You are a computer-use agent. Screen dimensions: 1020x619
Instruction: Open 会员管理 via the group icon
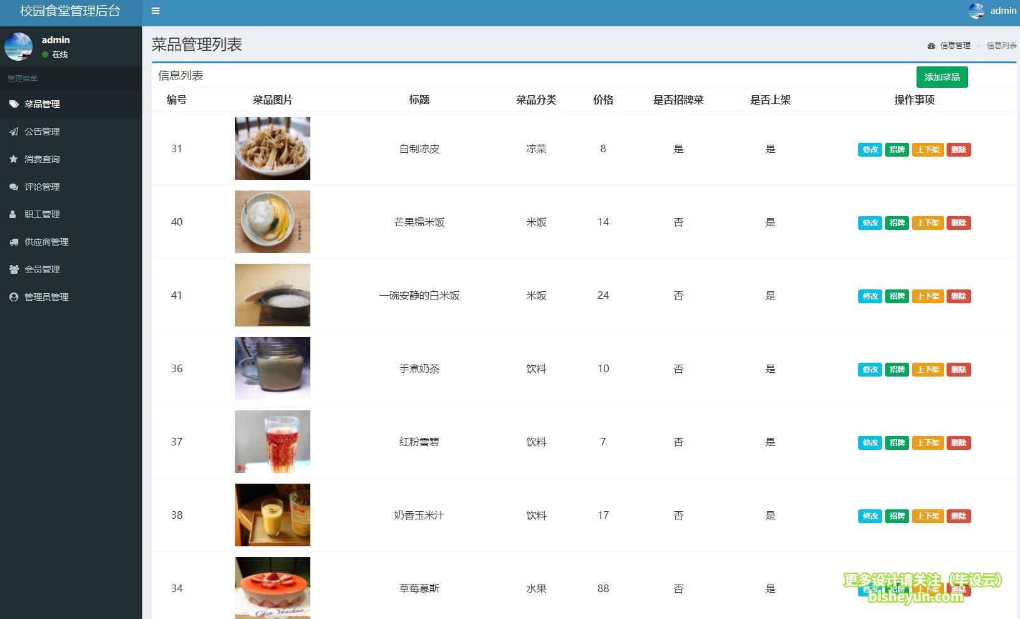click(14, 269)
